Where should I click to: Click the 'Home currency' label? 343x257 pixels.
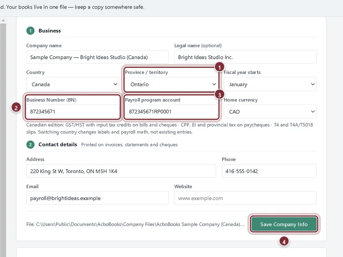[241, 100]
